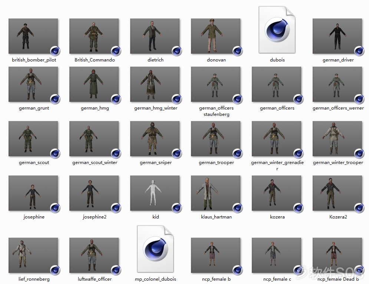369x284 pixels.
Task: Select the german_officers staufenberg thumbnail
Action: (x=215, y=84)
